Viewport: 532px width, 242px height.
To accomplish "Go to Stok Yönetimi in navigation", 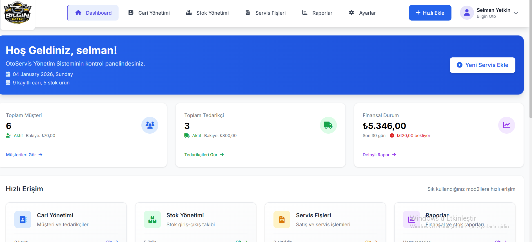I will [207, 13].
